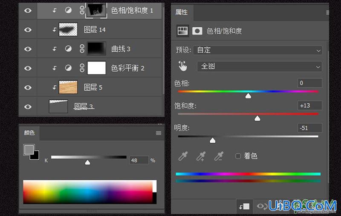Viewport: 341px width, 216px height.
Task: Click the 明度 lightness value field
Action: 310,128
